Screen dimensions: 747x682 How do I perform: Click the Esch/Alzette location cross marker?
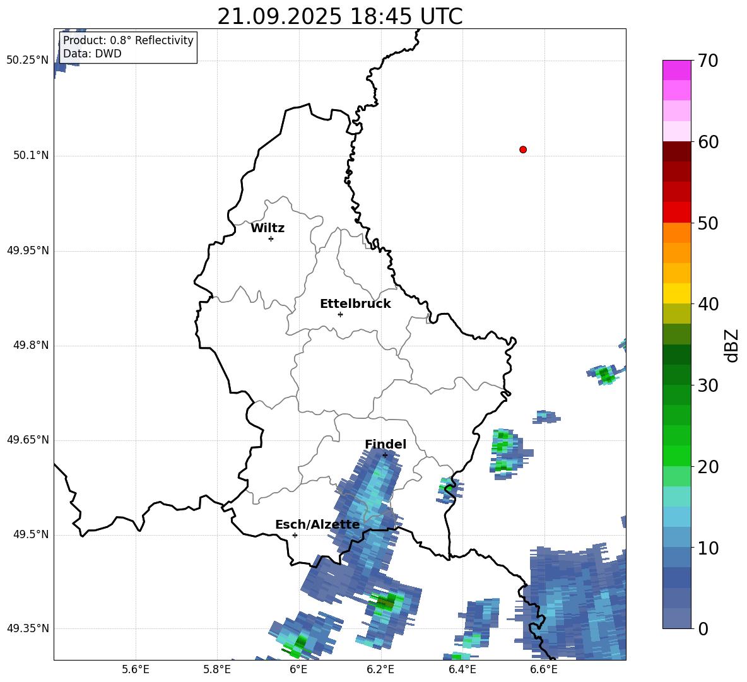pos(295,535)
